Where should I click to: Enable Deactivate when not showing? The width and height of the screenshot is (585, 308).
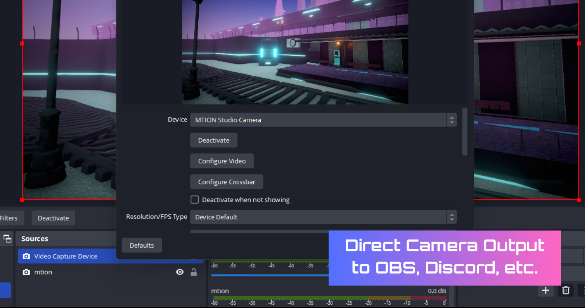click(x=195, y=200)
